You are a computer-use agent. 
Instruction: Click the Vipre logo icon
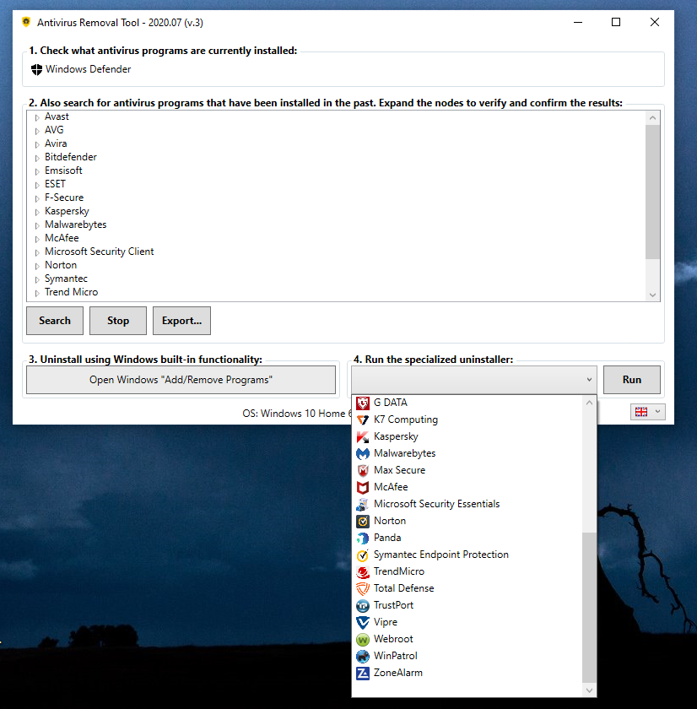pos(363,622)
